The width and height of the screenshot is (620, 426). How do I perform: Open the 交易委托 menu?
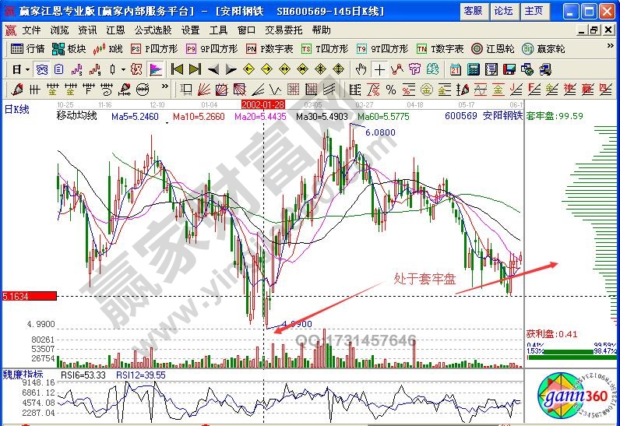click(284, 30)
